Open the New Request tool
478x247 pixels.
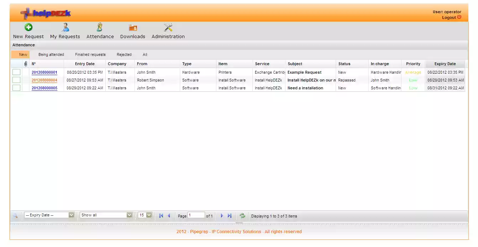[x=28, y=31]
